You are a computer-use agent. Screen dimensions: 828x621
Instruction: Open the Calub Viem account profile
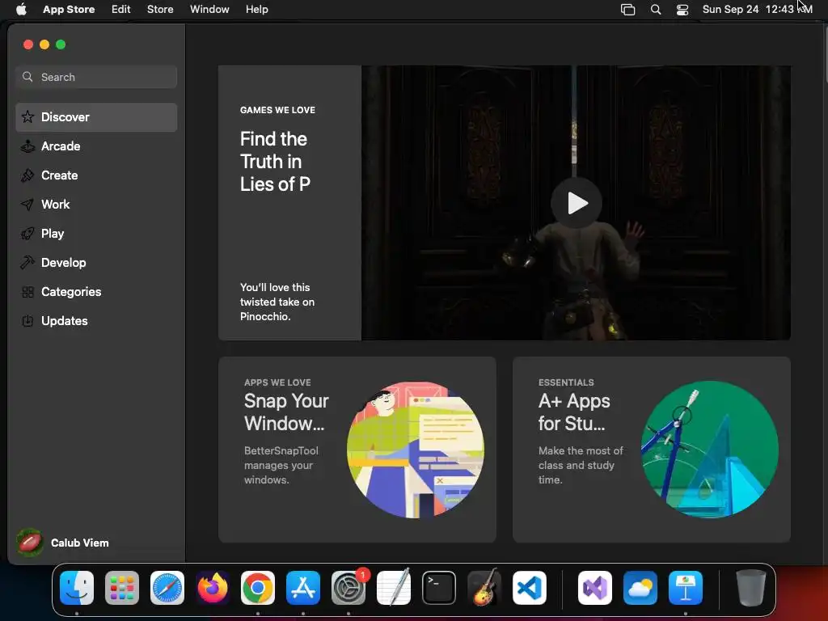tap(63, 543)
